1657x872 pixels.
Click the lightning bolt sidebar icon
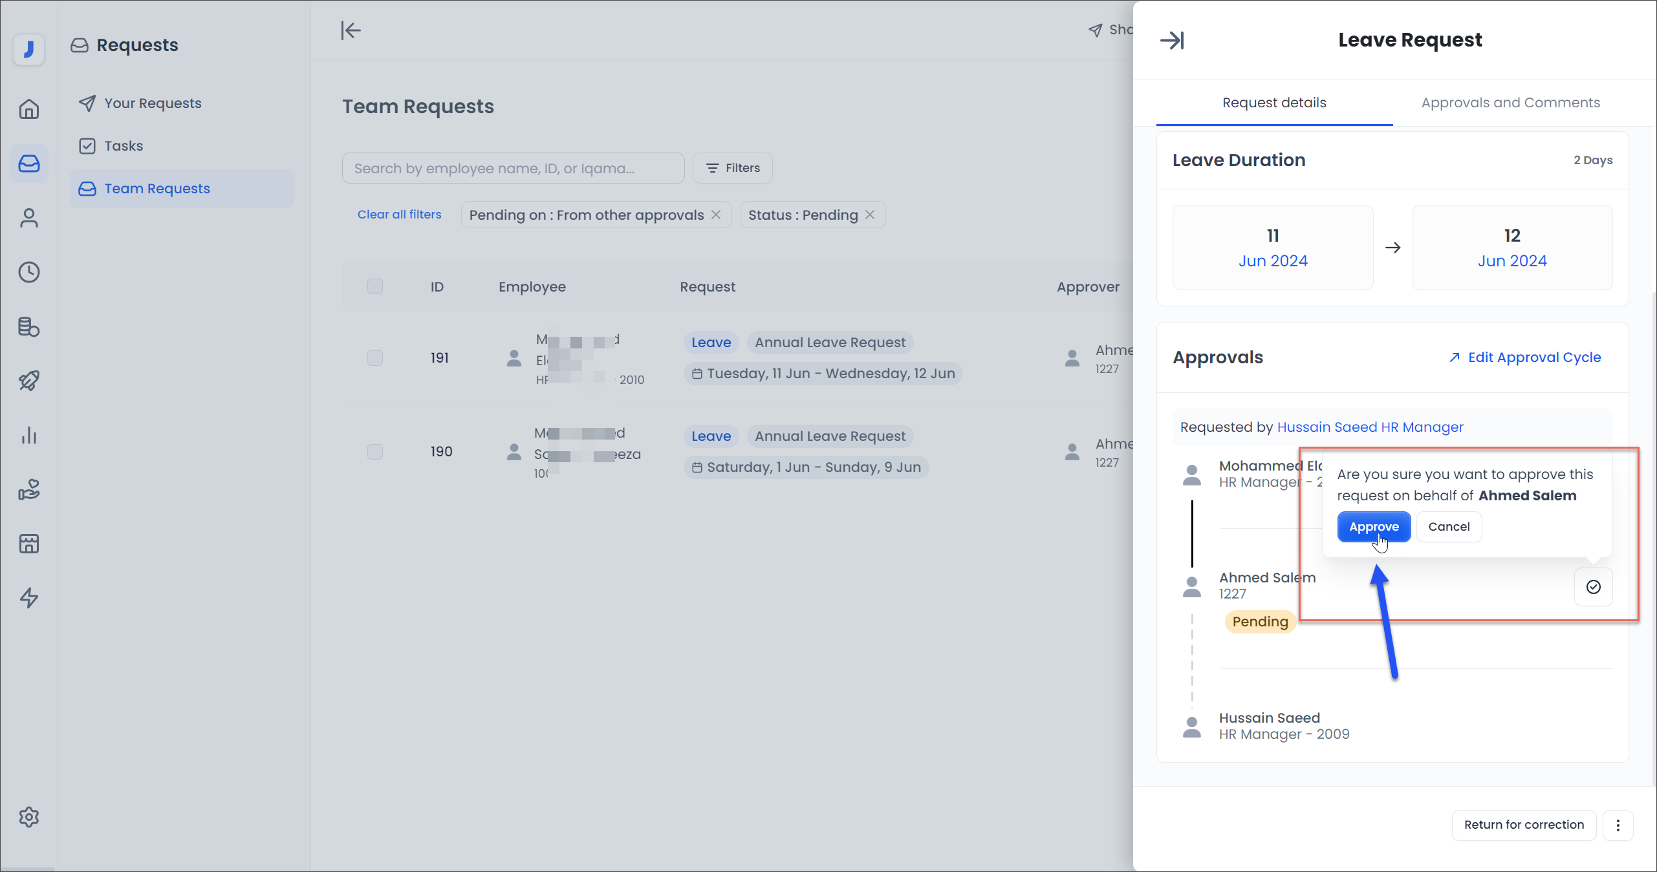29,598
